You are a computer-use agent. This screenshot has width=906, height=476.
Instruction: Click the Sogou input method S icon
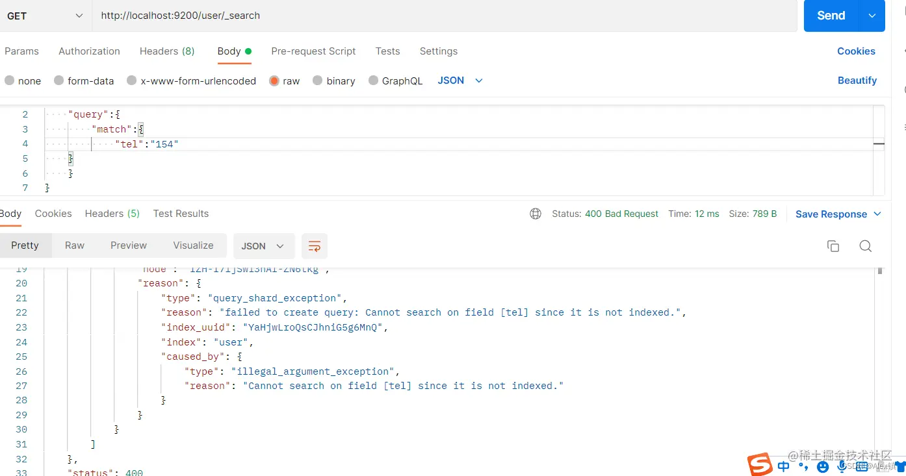pos(760,464)
